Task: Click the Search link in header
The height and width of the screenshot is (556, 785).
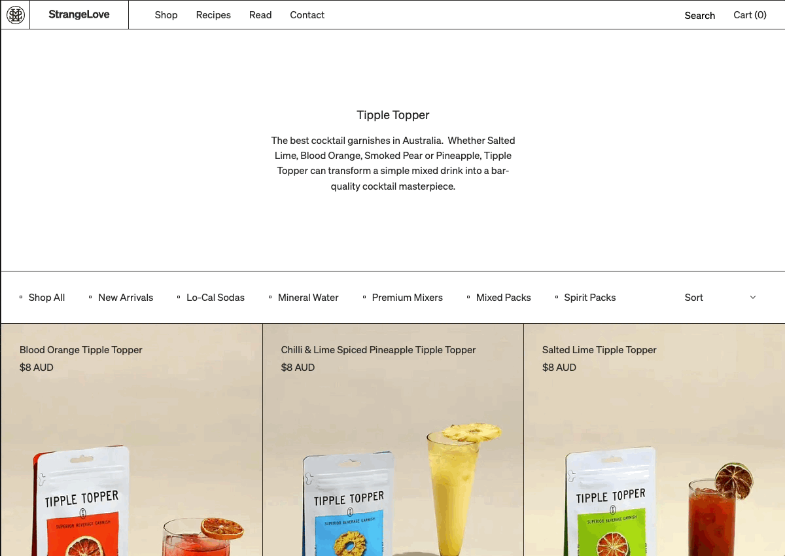Action: pyautogui.click(x=699, y=16)
